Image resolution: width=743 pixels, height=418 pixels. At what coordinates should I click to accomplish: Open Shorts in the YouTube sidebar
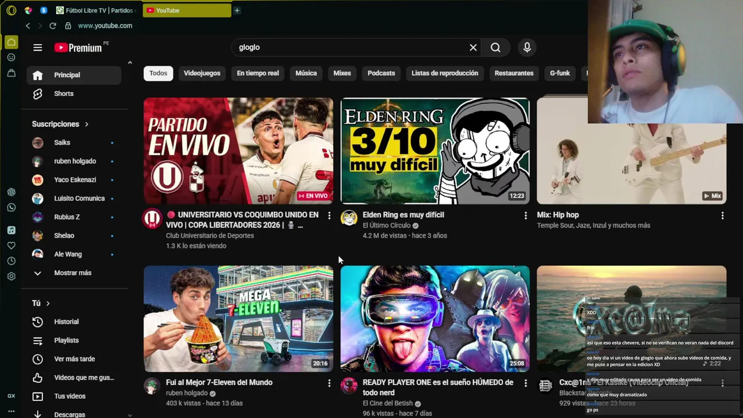click(x=74, y=93)
